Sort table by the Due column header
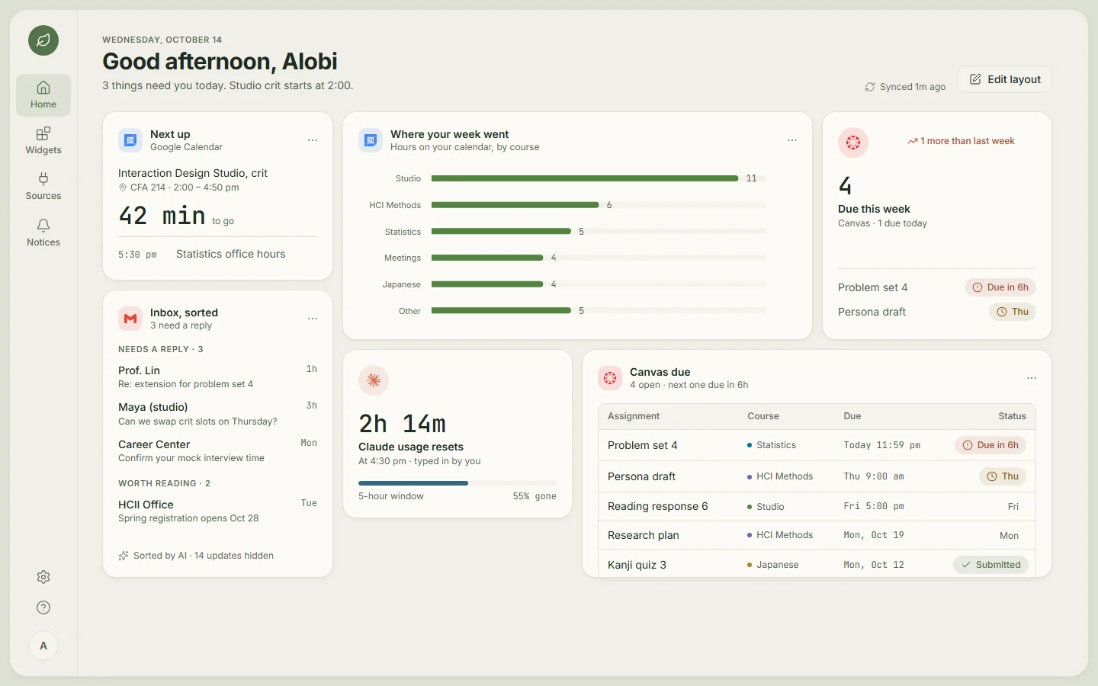This screenshot has height=686, width=1098. (852, 416)
